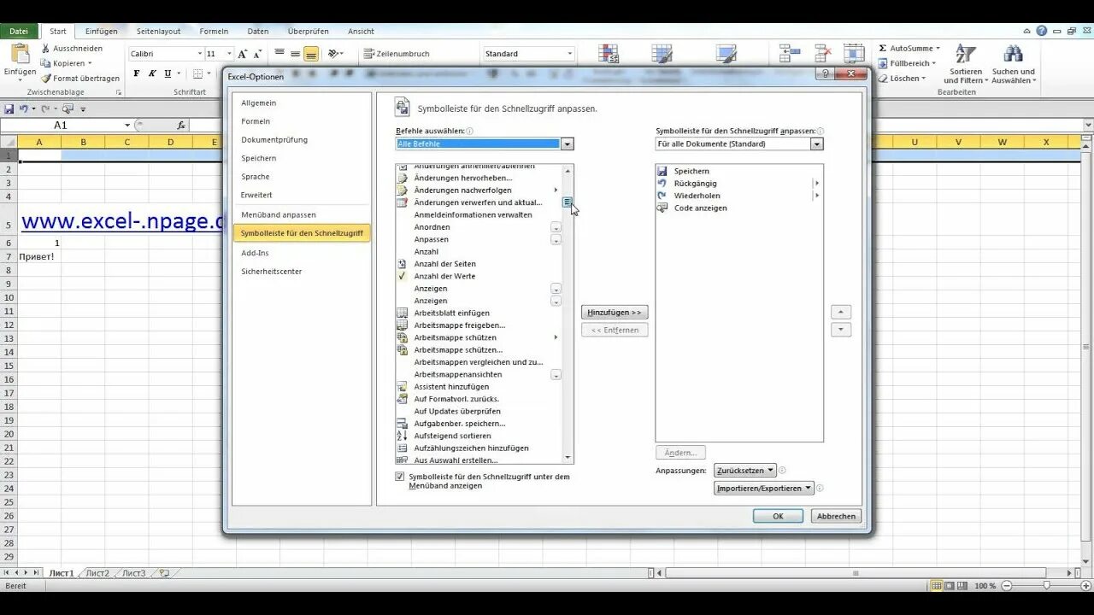1094x615 pixels.
Task: Switch to Seitenlayout ribbon tab
Action: pos(159,32)
